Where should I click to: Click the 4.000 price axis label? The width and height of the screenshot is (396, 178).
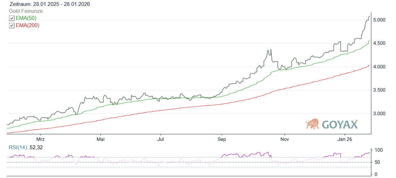(x=379, y=67)
